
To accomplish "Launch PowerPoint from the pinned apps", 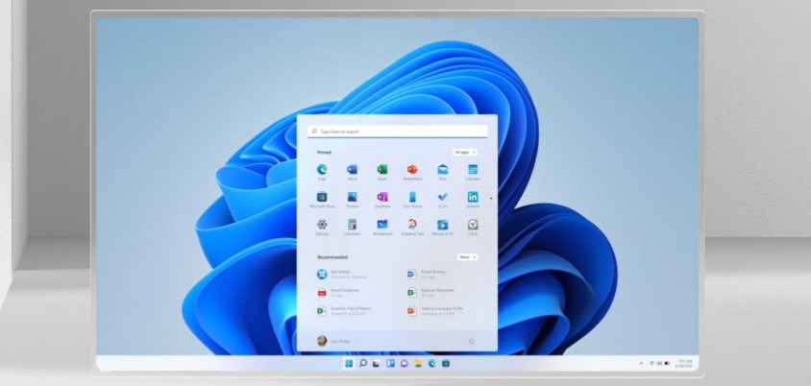I will click(x=412, y=170).
